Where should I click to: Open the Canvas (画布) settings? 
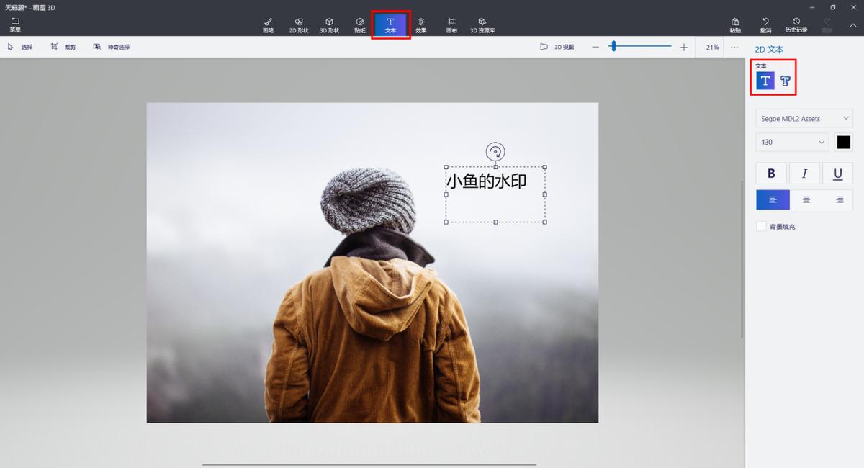451,25
